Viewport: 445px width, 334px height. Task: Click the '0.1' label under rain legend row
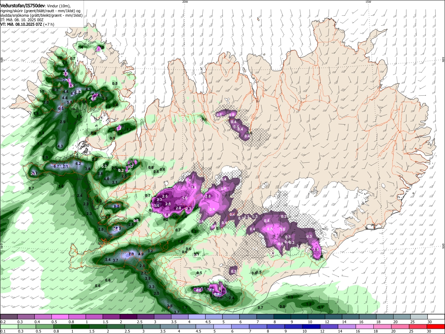(x=3, y=331)
